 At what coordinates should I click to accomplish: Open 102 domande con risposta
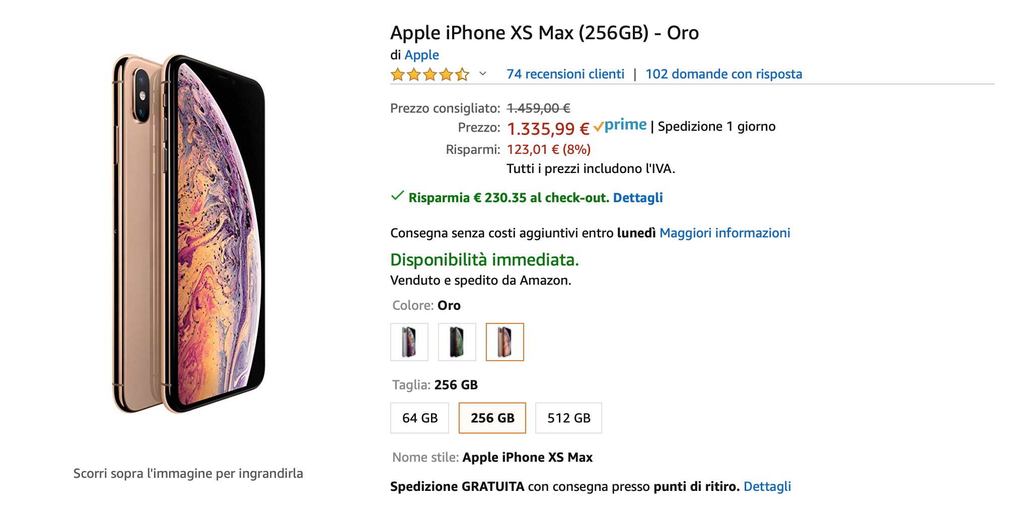724,74
